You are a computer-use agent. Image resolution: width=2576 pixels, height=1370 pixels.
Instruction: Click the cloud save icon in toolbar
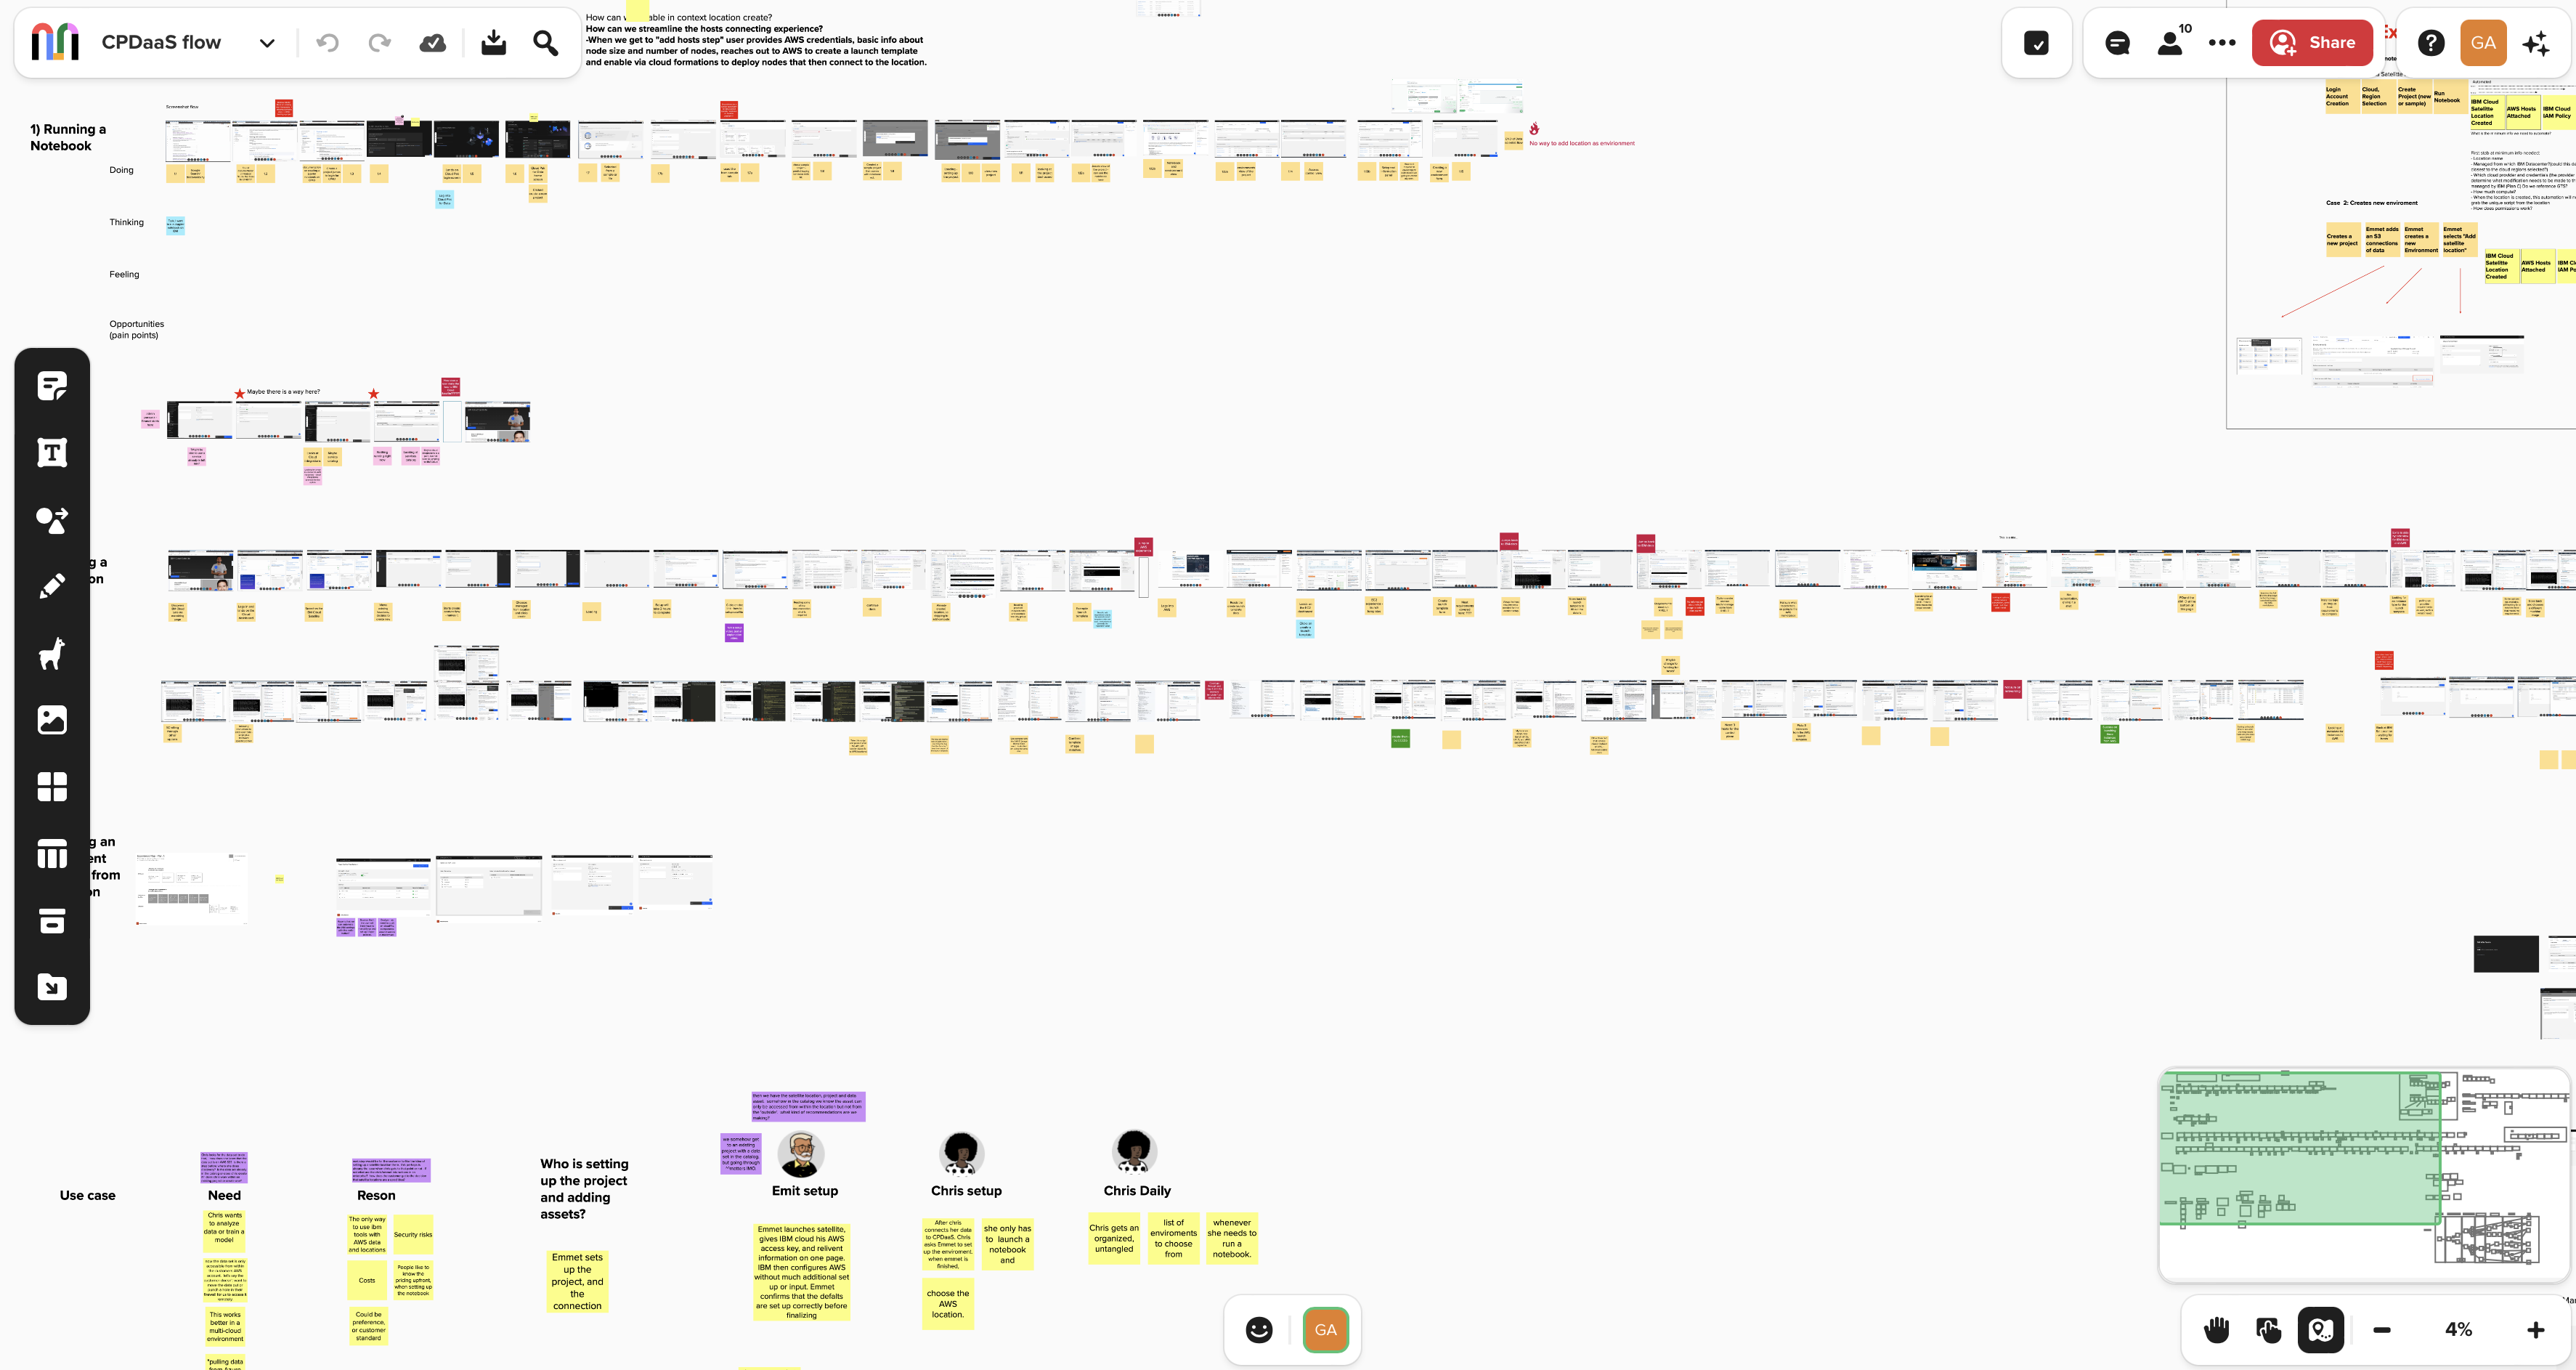point(434,43)
